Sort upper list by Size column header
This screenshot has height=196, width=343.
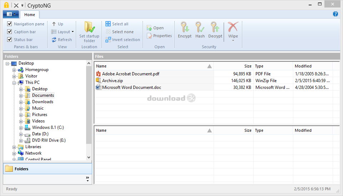pos(233,66)
